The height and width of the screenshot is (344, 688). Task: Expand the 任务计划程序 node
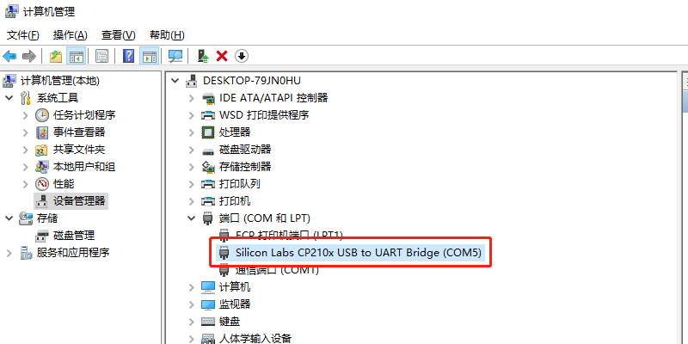coord(26,115)
